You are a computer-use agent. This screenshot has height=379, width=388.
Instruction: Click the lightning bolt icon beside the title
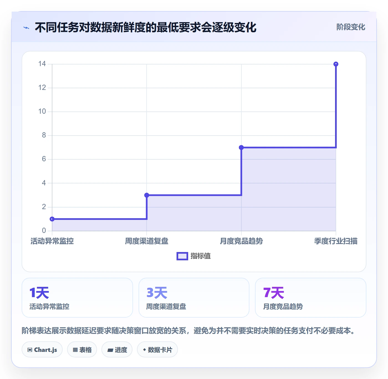click(26, 28)
